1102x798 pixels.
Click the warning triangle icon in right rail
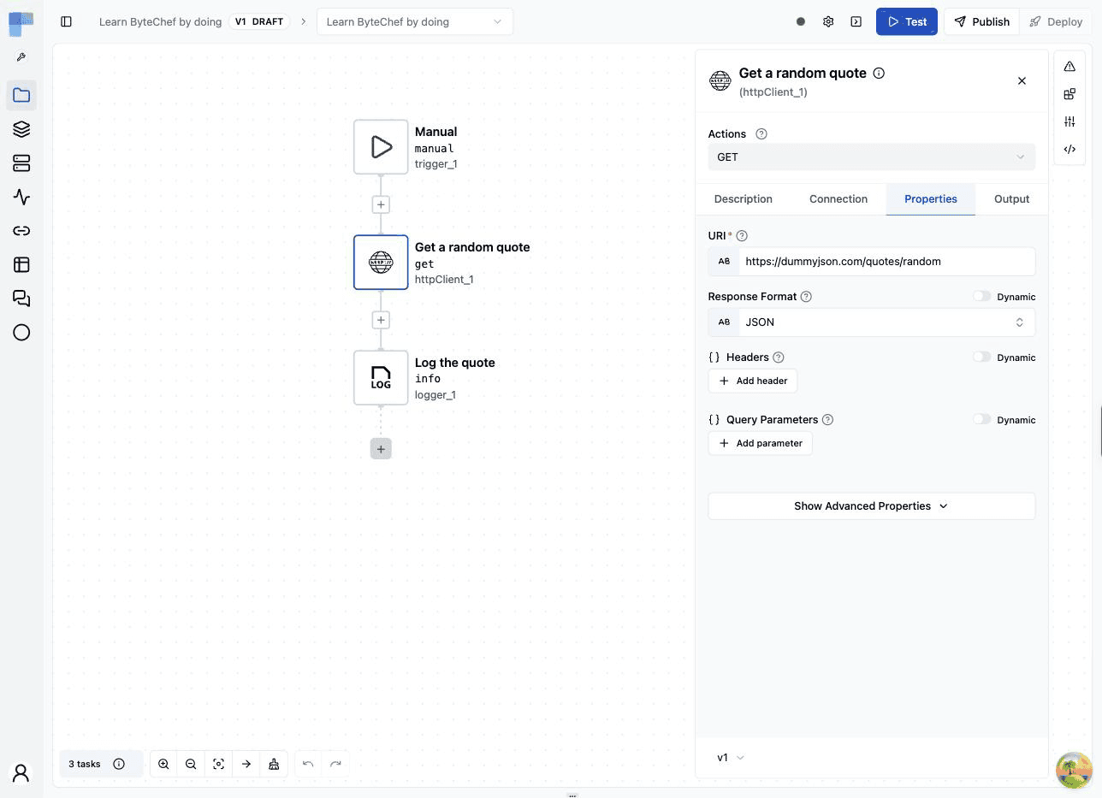pyautogui.click(x=1069, y=66)
